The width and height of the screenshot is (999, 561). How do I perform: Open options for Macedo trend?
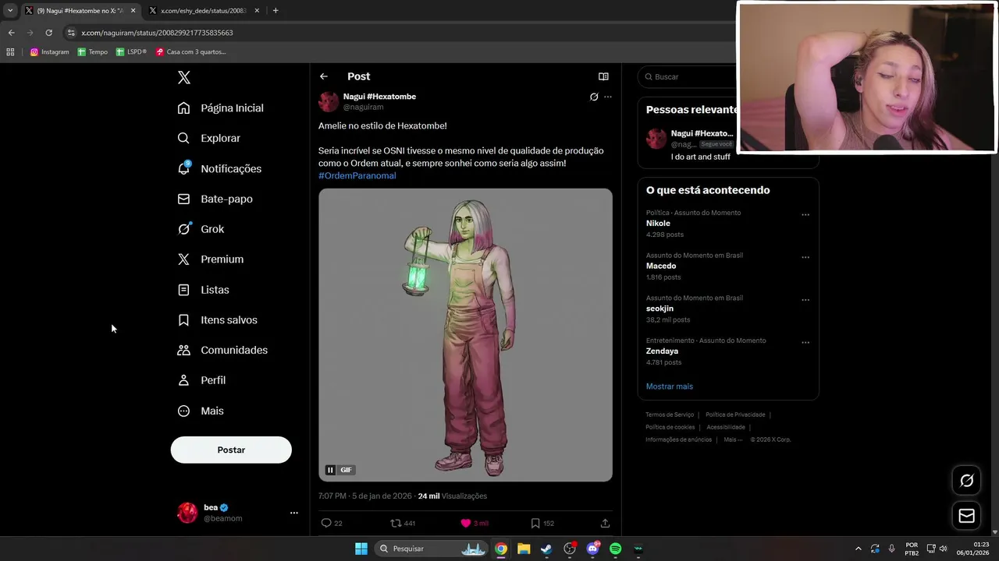805,257
